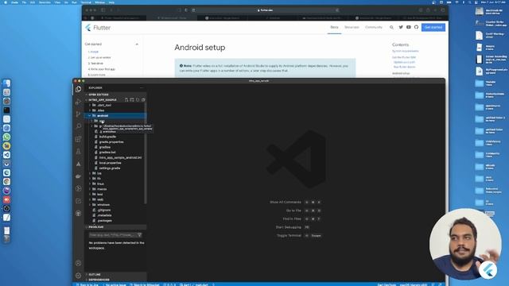Open the Manage gear icon in VS Code

point(78,276)
